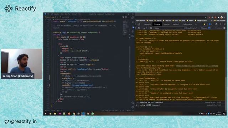This screenshot has height=128, width=228.
Task: Click the 'Fruit Dispenser' h1 code line
Action: [x=71, y=39]
